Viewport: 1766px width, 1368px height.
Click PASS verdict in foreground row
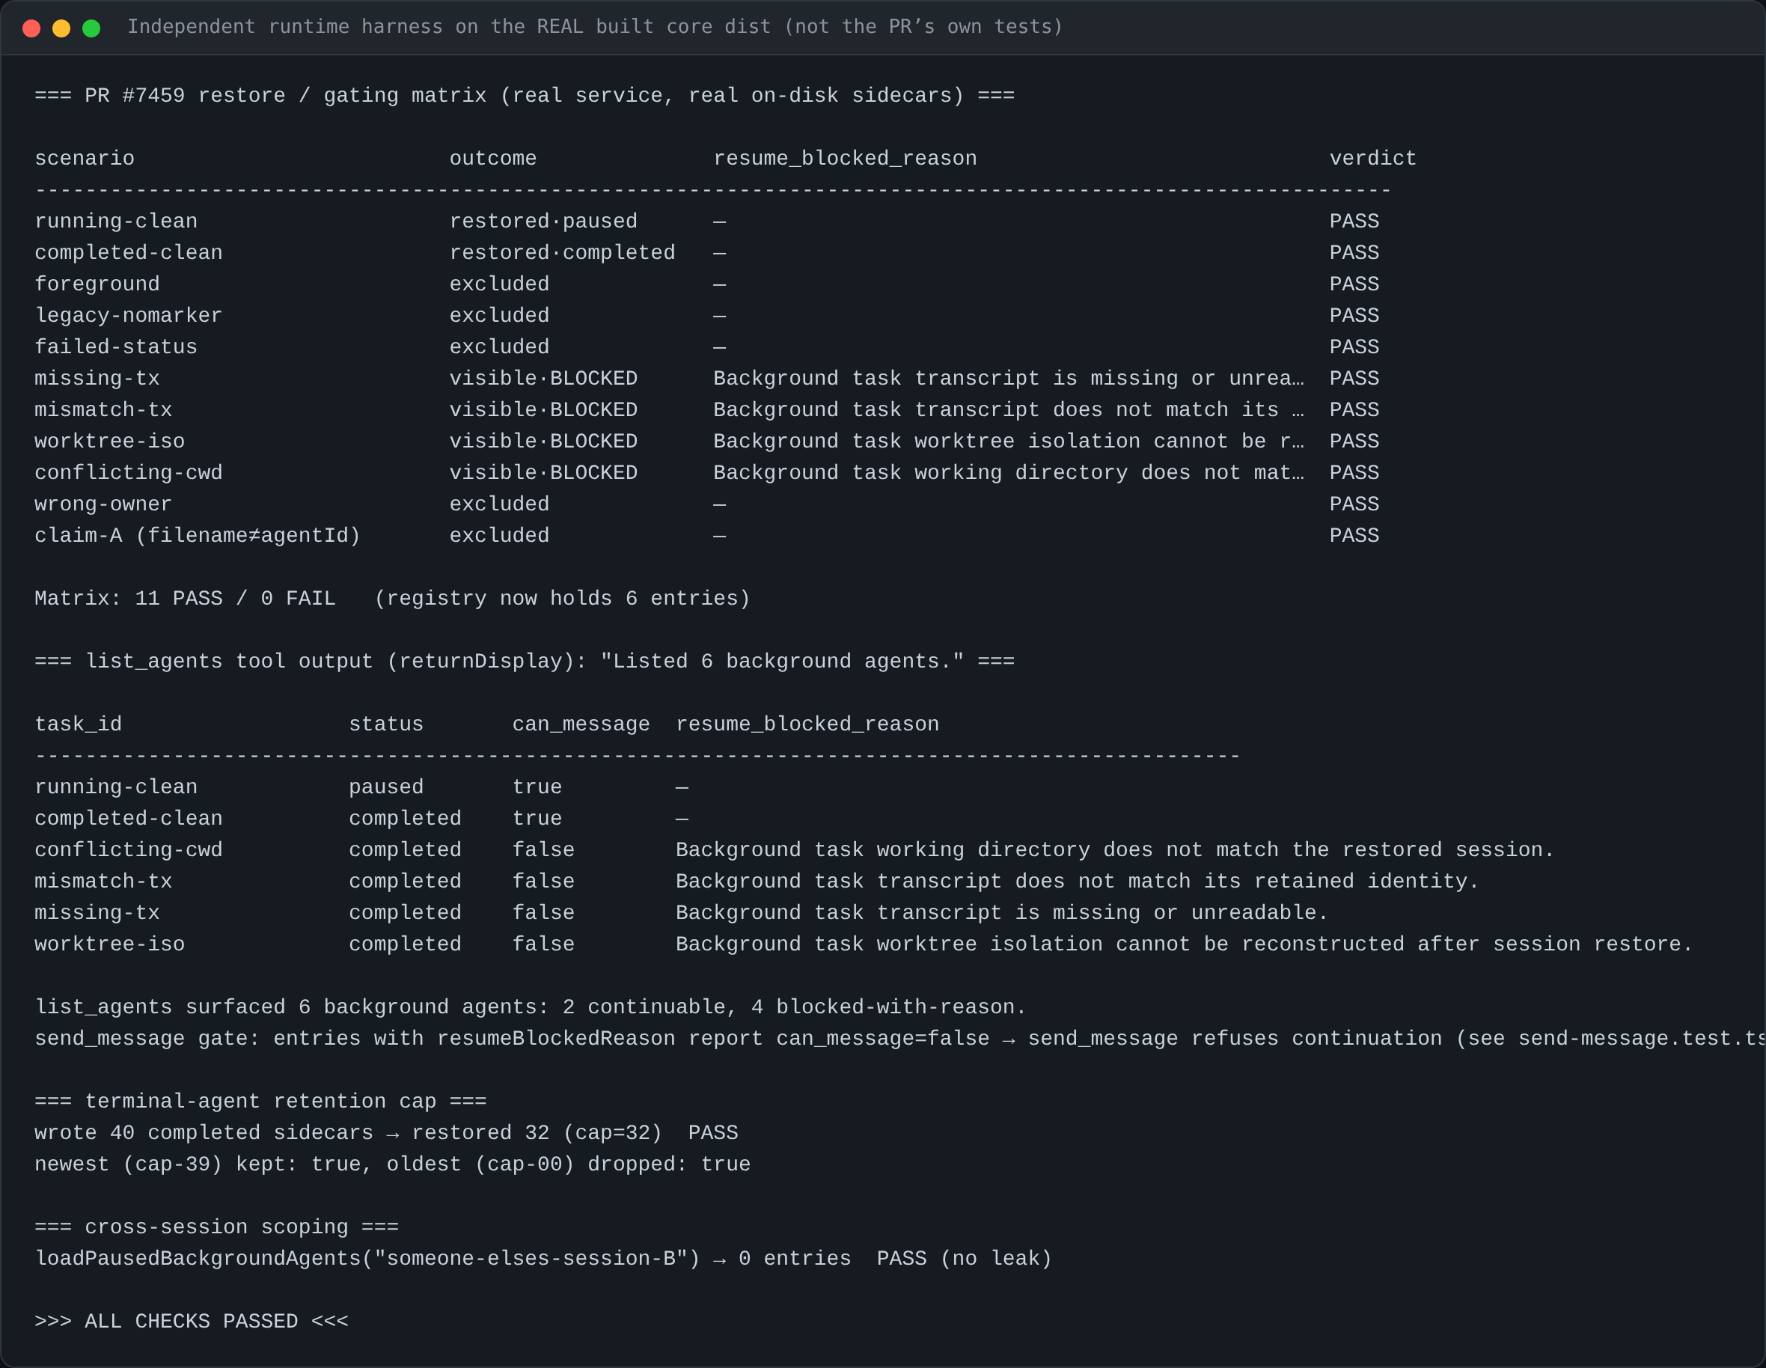(1354, 284)
